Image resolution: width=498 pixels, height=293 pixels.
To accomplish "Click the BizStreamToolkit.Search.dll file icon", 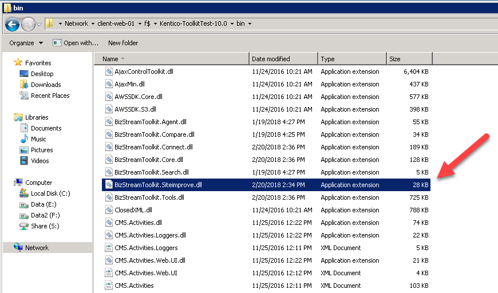I will tap(109, 172).
